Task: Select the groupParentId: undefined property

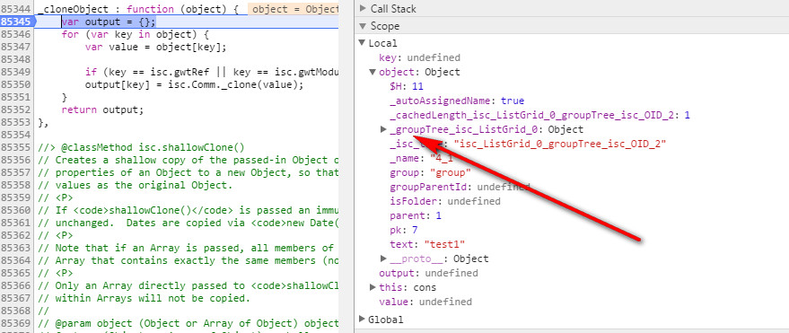Action: tap(460, 187)
